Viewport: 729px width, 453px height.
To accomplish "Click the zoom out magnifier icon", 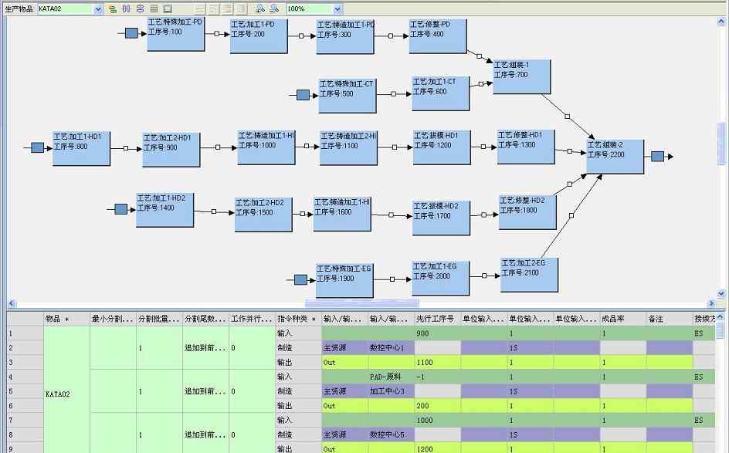I will [x=274, y=8].
